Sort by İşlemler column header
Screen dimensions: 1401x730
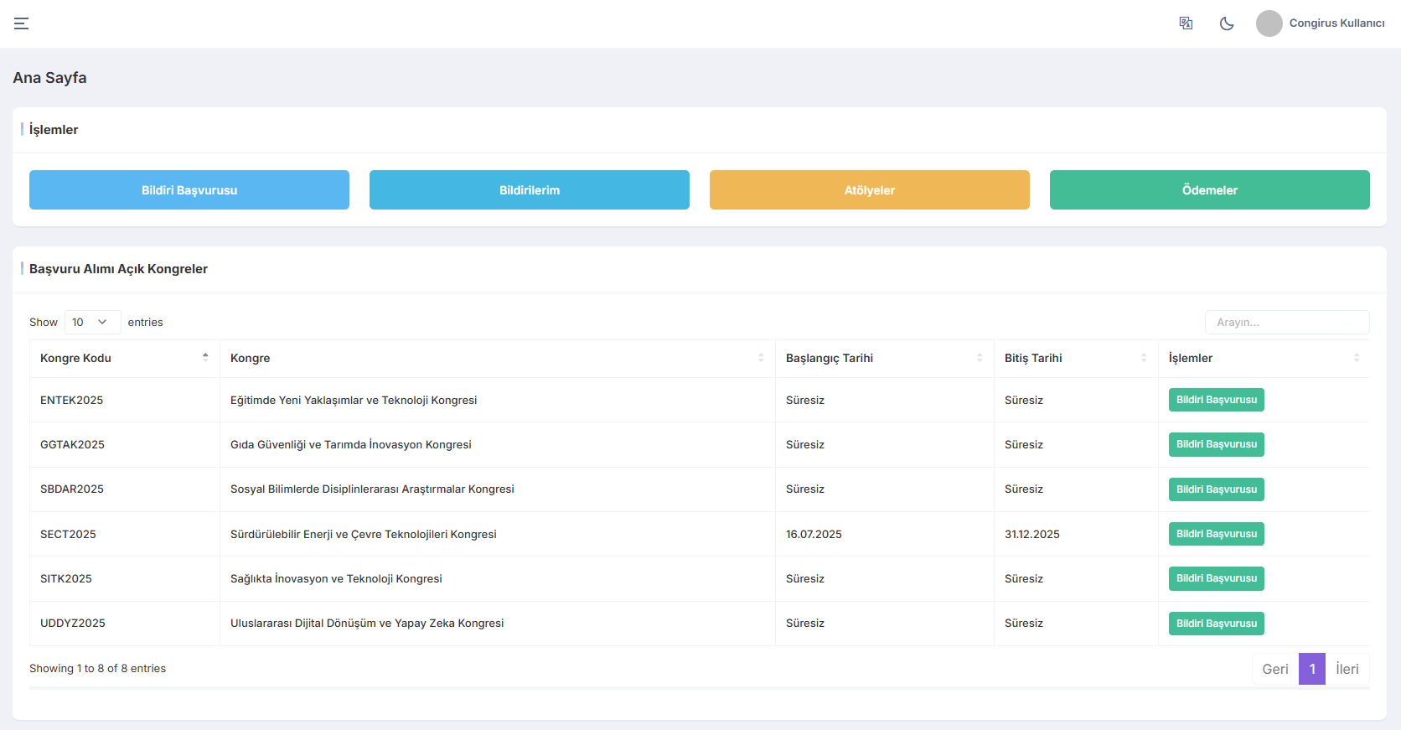(1356, 358)
